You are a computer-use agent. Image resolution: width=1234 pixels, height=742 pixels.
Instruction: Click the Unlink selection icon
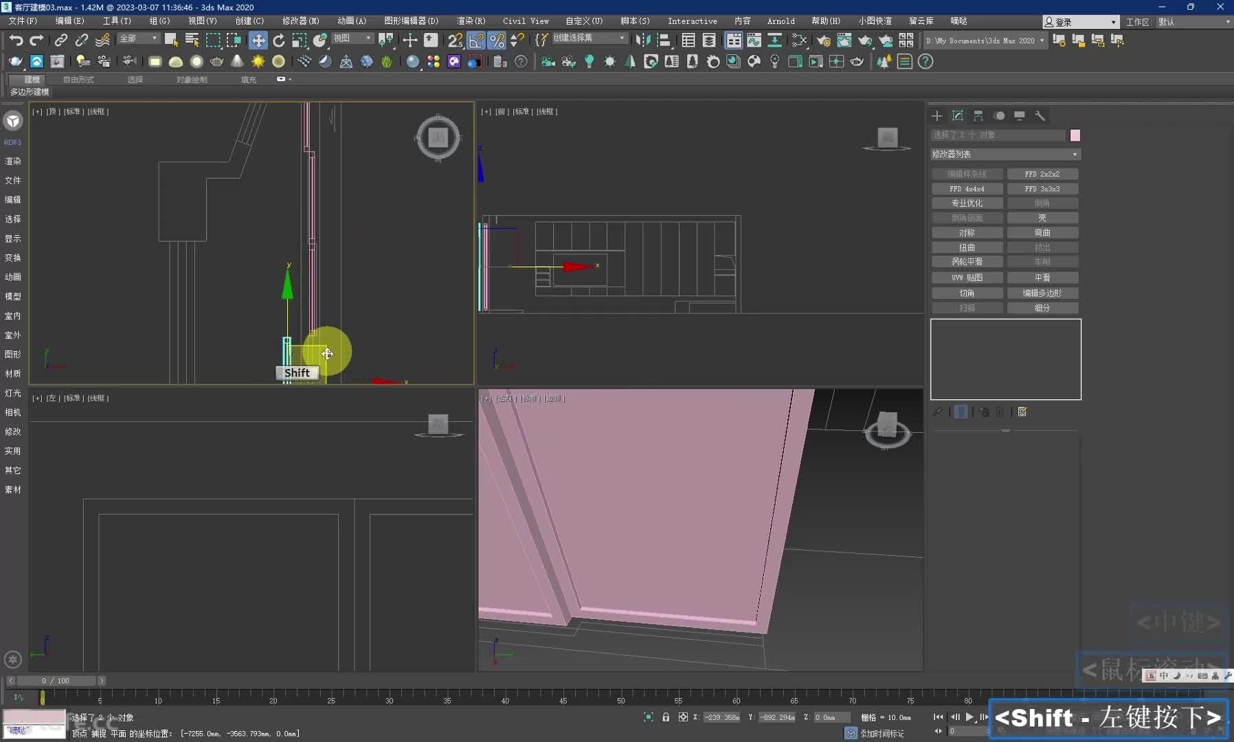pos(82,41)
